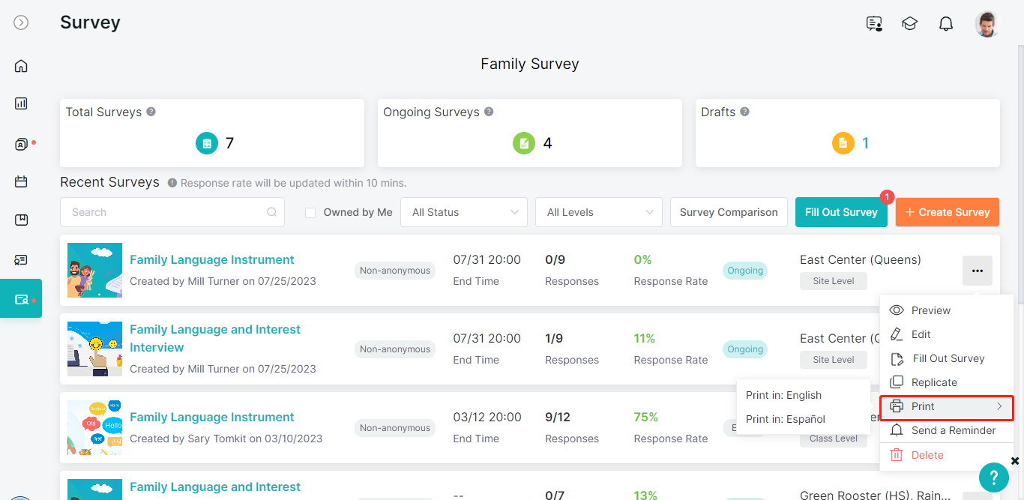Select Print in: Español

[786, 419]
